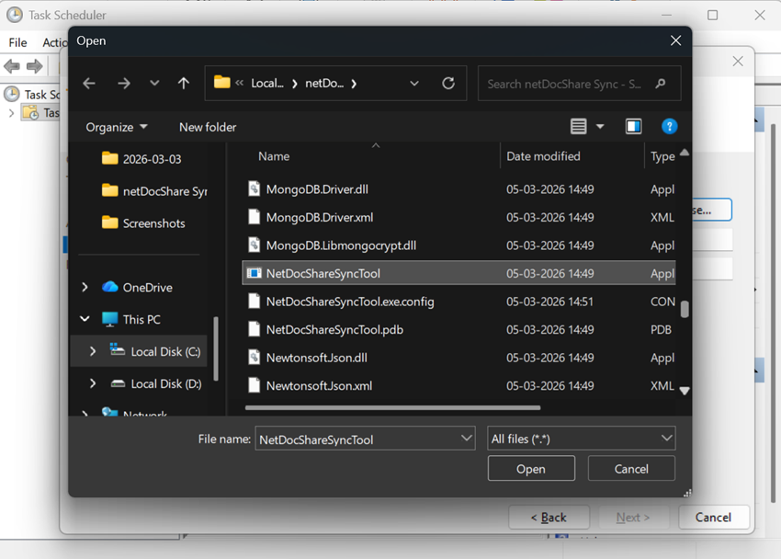This screenshot has height=559, width=781.
Task: Click the sidebar navigation pane scrollbar
Action: pyautogui.click(x=216, y=348)
